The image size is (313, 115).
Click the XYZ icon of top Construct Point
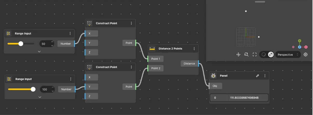[x=89, y=23]
